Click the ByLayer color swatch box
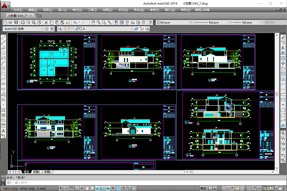Screen dimensions: 287x191 tap(159, 22)
